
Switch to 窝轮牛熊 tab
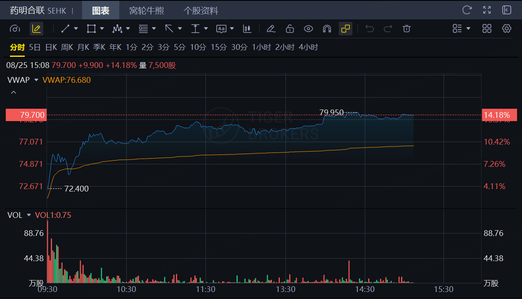click(x=146, y=10)
